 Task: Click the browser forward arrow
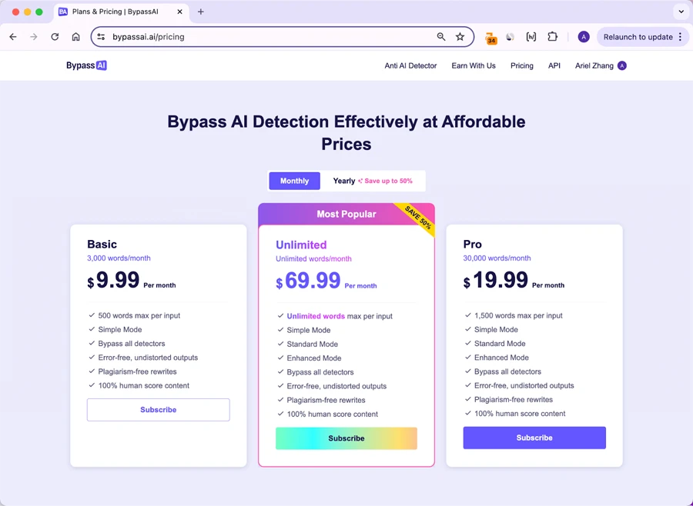pyautogui.click(x=34, y=37)
